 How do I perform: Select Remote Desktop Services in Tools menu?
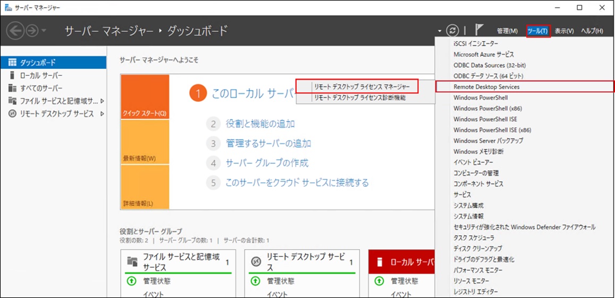pos(486,86)
